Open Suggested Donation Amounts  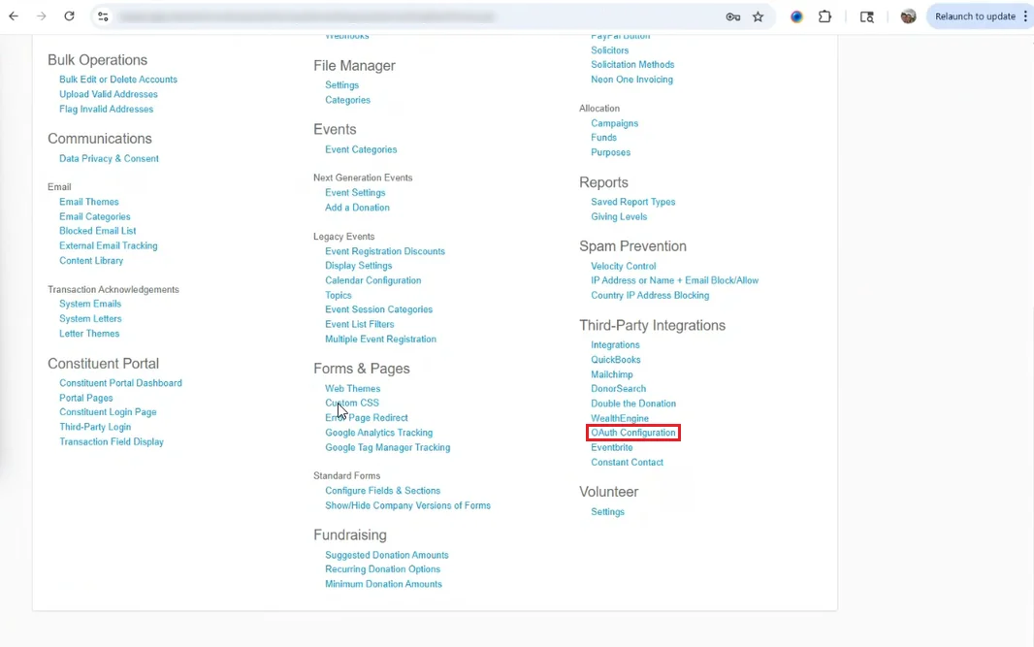[x=387, y=555]
